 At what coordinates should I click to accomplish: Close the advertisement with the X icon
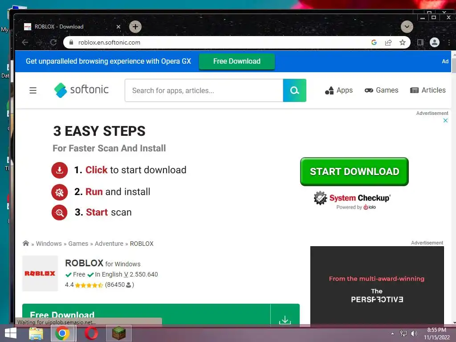[x=445, y=120]
